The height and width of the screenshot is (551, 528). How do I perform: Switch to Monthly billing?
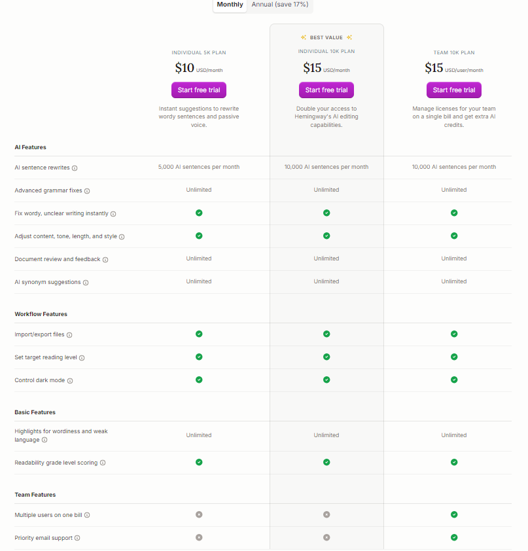coord(230,5)
